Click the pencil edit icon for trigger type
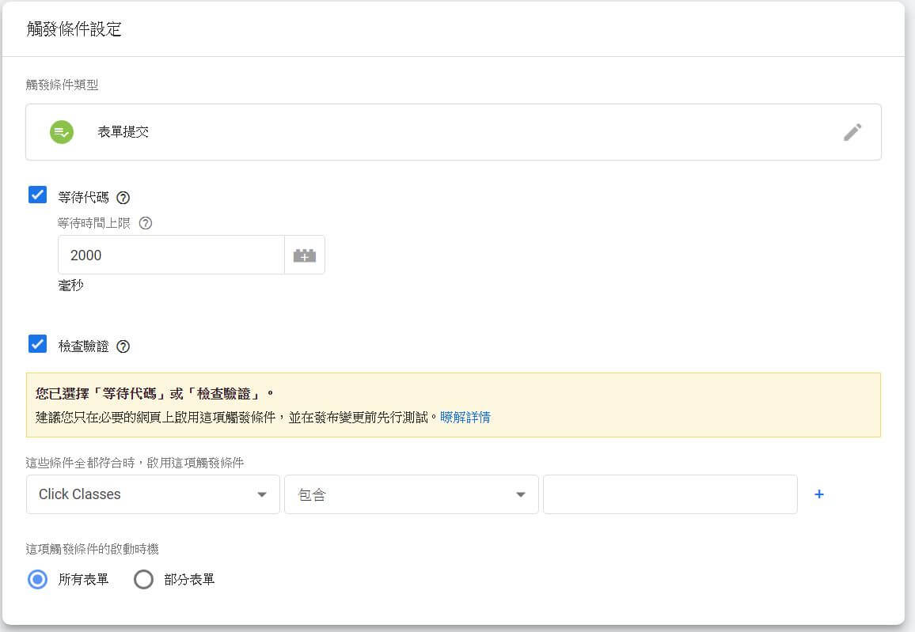The height and width of the screenshot is (632, 915). [x=852, y=132]
